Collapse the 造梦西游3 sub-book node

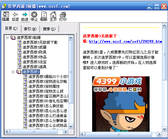pyautogui.click(x=13, y=72)
